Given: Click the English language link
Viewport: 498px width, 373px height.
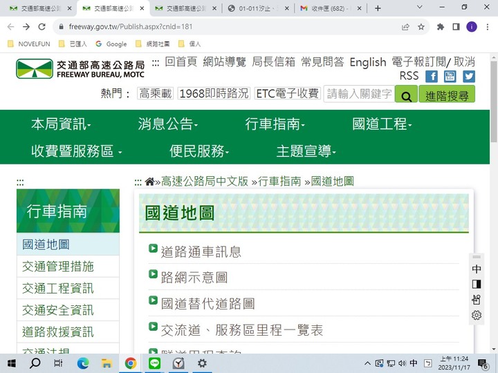Looking at the screenshot, I should click(368, 62).
